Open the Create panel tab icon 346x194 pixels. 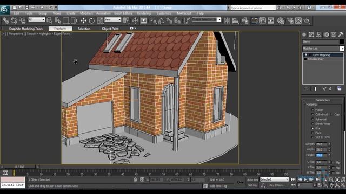click(x=304, y=34)
